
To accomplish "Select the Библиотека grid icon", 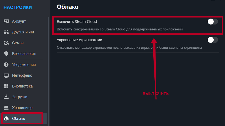I will point(6,86).
